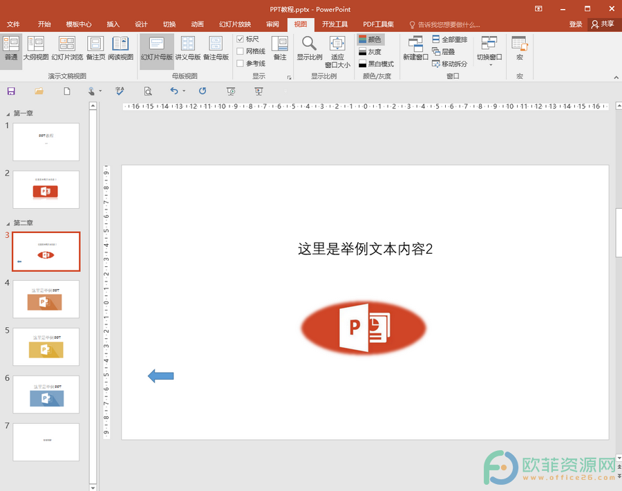
Task: Open the 显示 group dialog launcher
Action: [289, 77]
